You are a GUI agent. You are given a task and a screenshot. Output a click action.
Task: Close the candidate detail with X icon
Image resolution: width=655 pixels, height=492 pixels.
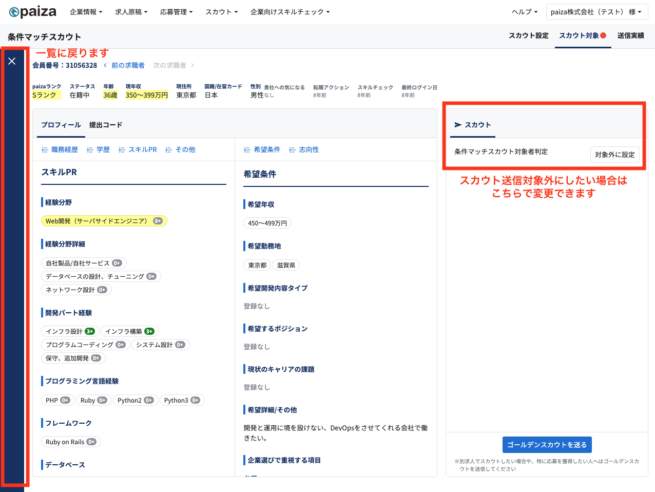click(12, 61)
